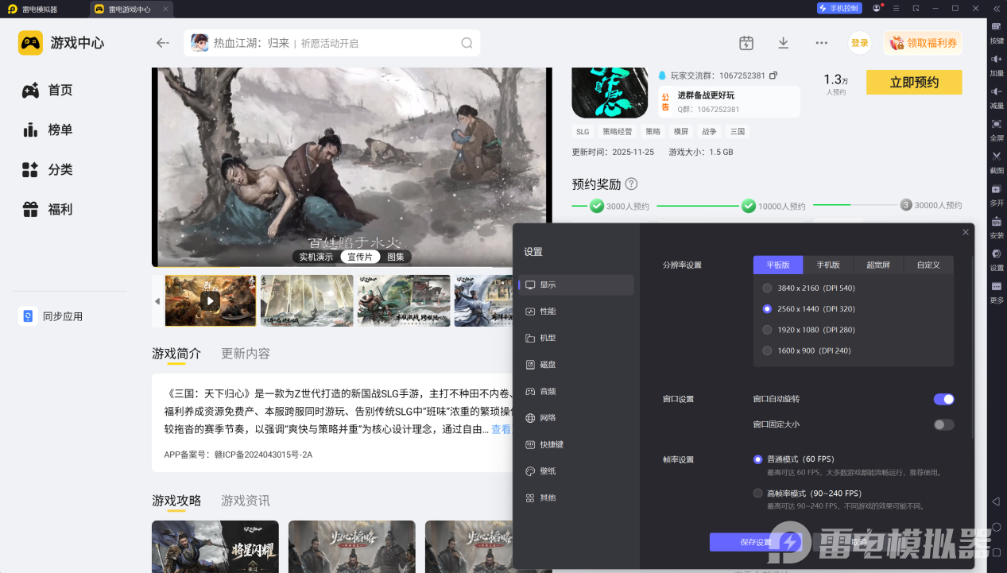Click the search magnifier icon
Image resolution: width=1007 pixels, height=573 pixels.
[467, 43]
